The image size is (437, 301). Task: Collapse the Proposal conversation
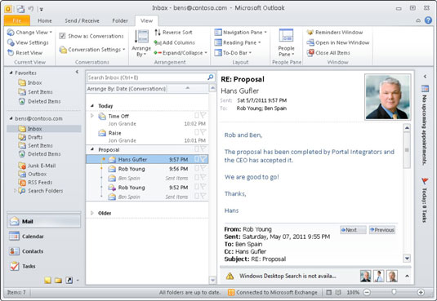coord(92,149)
